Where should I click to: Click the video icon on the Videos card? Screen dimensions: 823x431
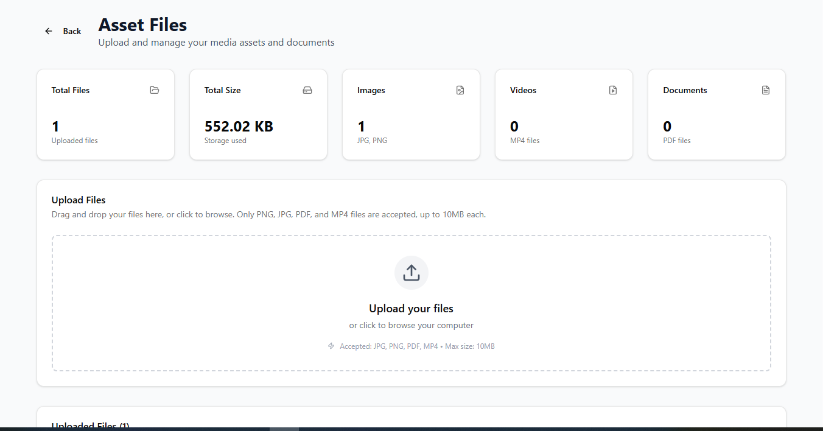[613, 89]
